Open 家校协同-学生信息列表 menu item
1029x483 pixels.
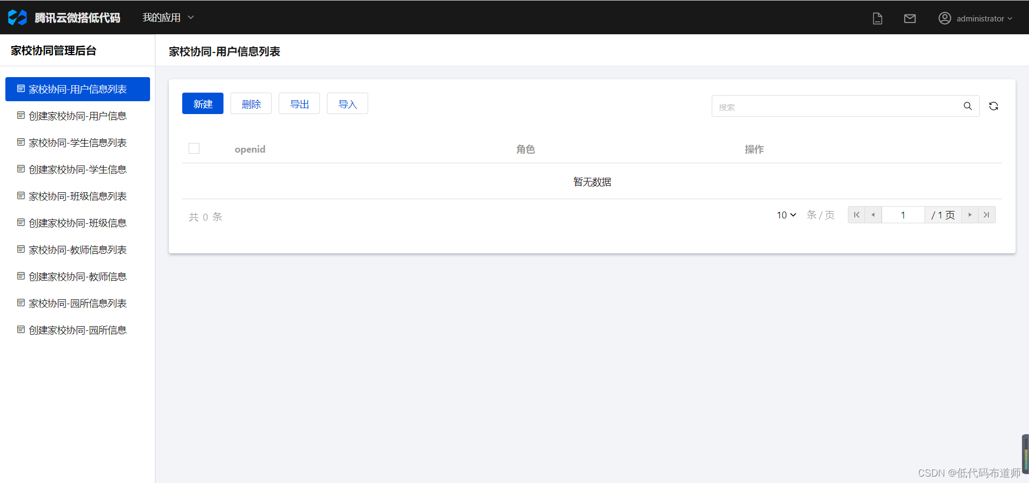(x=78, y=142)
